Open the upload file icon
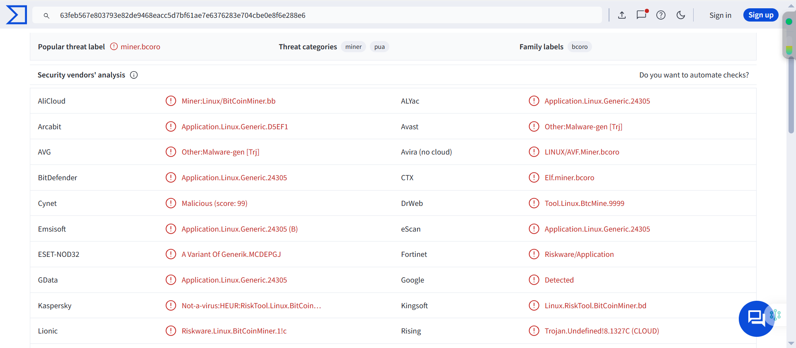Screen dimensions: 796x348 point(622,15)
